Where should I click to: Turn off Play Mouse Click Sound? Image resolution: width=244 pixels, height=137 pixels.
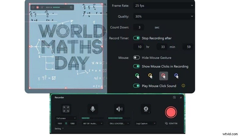tap(136, 86)
